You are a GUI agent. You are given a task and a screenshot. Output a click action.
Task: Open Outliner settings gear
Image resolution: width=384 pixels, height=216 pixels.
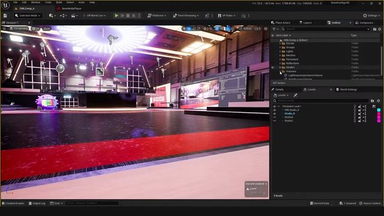pyautogui.click(x=380, y=29)
